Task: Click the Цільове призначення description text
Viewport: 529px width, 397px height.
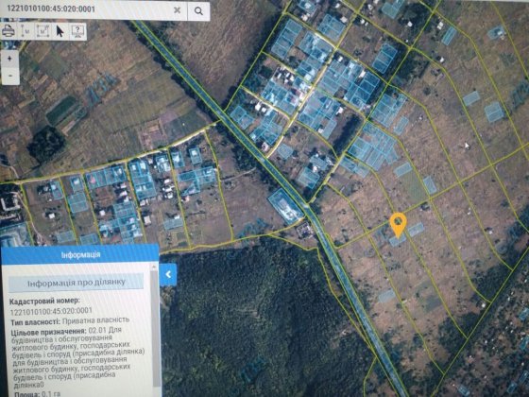Action: click(x=79, y=359)
